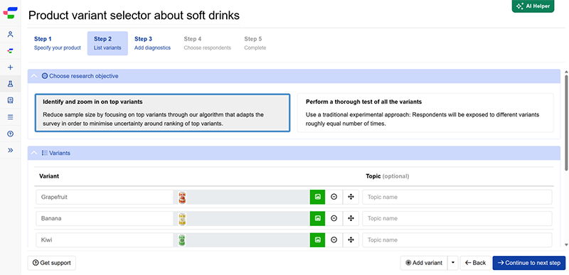Go to Step 3 Add diagnostics
This screenshot has width=569, height=275.
tap(152, 43)
